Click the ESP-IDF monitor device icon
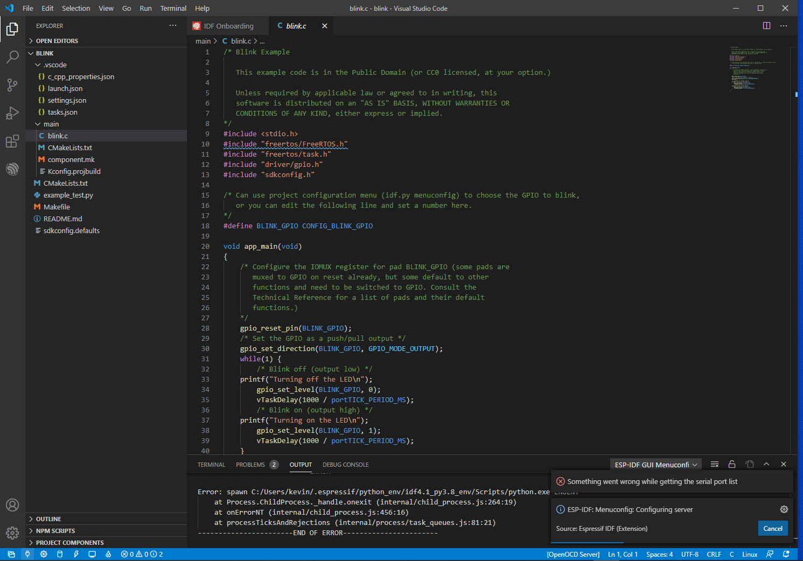803x561 pixels. pyautogui.click(x=92, y=554)
